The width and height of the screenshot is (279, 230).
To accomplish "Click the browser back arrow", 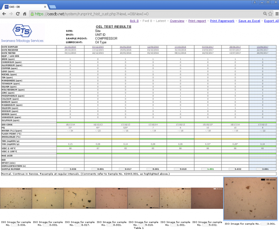I will point(4,14).
